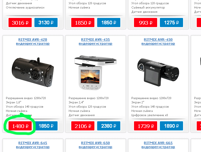Click the AVR-420 dash cam product image
Viewport: 201px width, 152px height.
pos(33,72)
